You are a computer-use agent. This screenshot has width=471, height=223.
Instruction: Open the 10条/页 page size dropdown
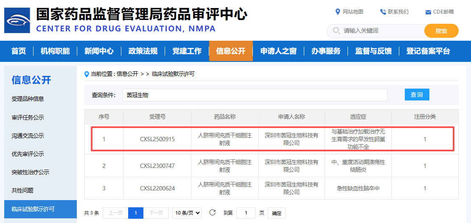tap(187, 213)
